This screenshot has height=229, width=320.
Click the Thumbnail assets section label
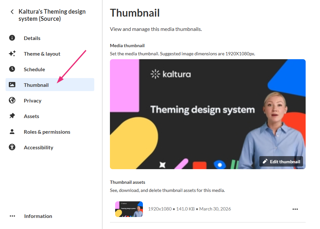click(128, 182)
